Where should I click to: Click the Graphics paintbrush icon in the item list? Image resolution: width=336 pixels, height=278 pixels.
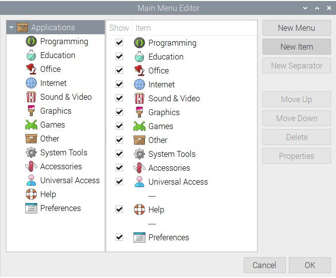[x=139, y=112]
